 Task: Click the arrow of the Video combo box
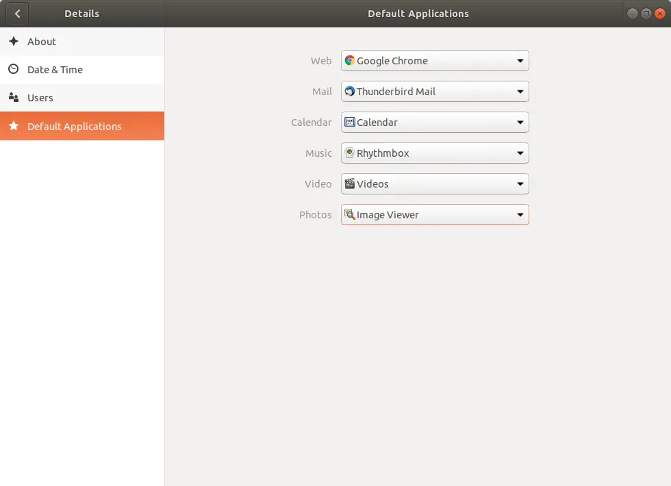520,184
